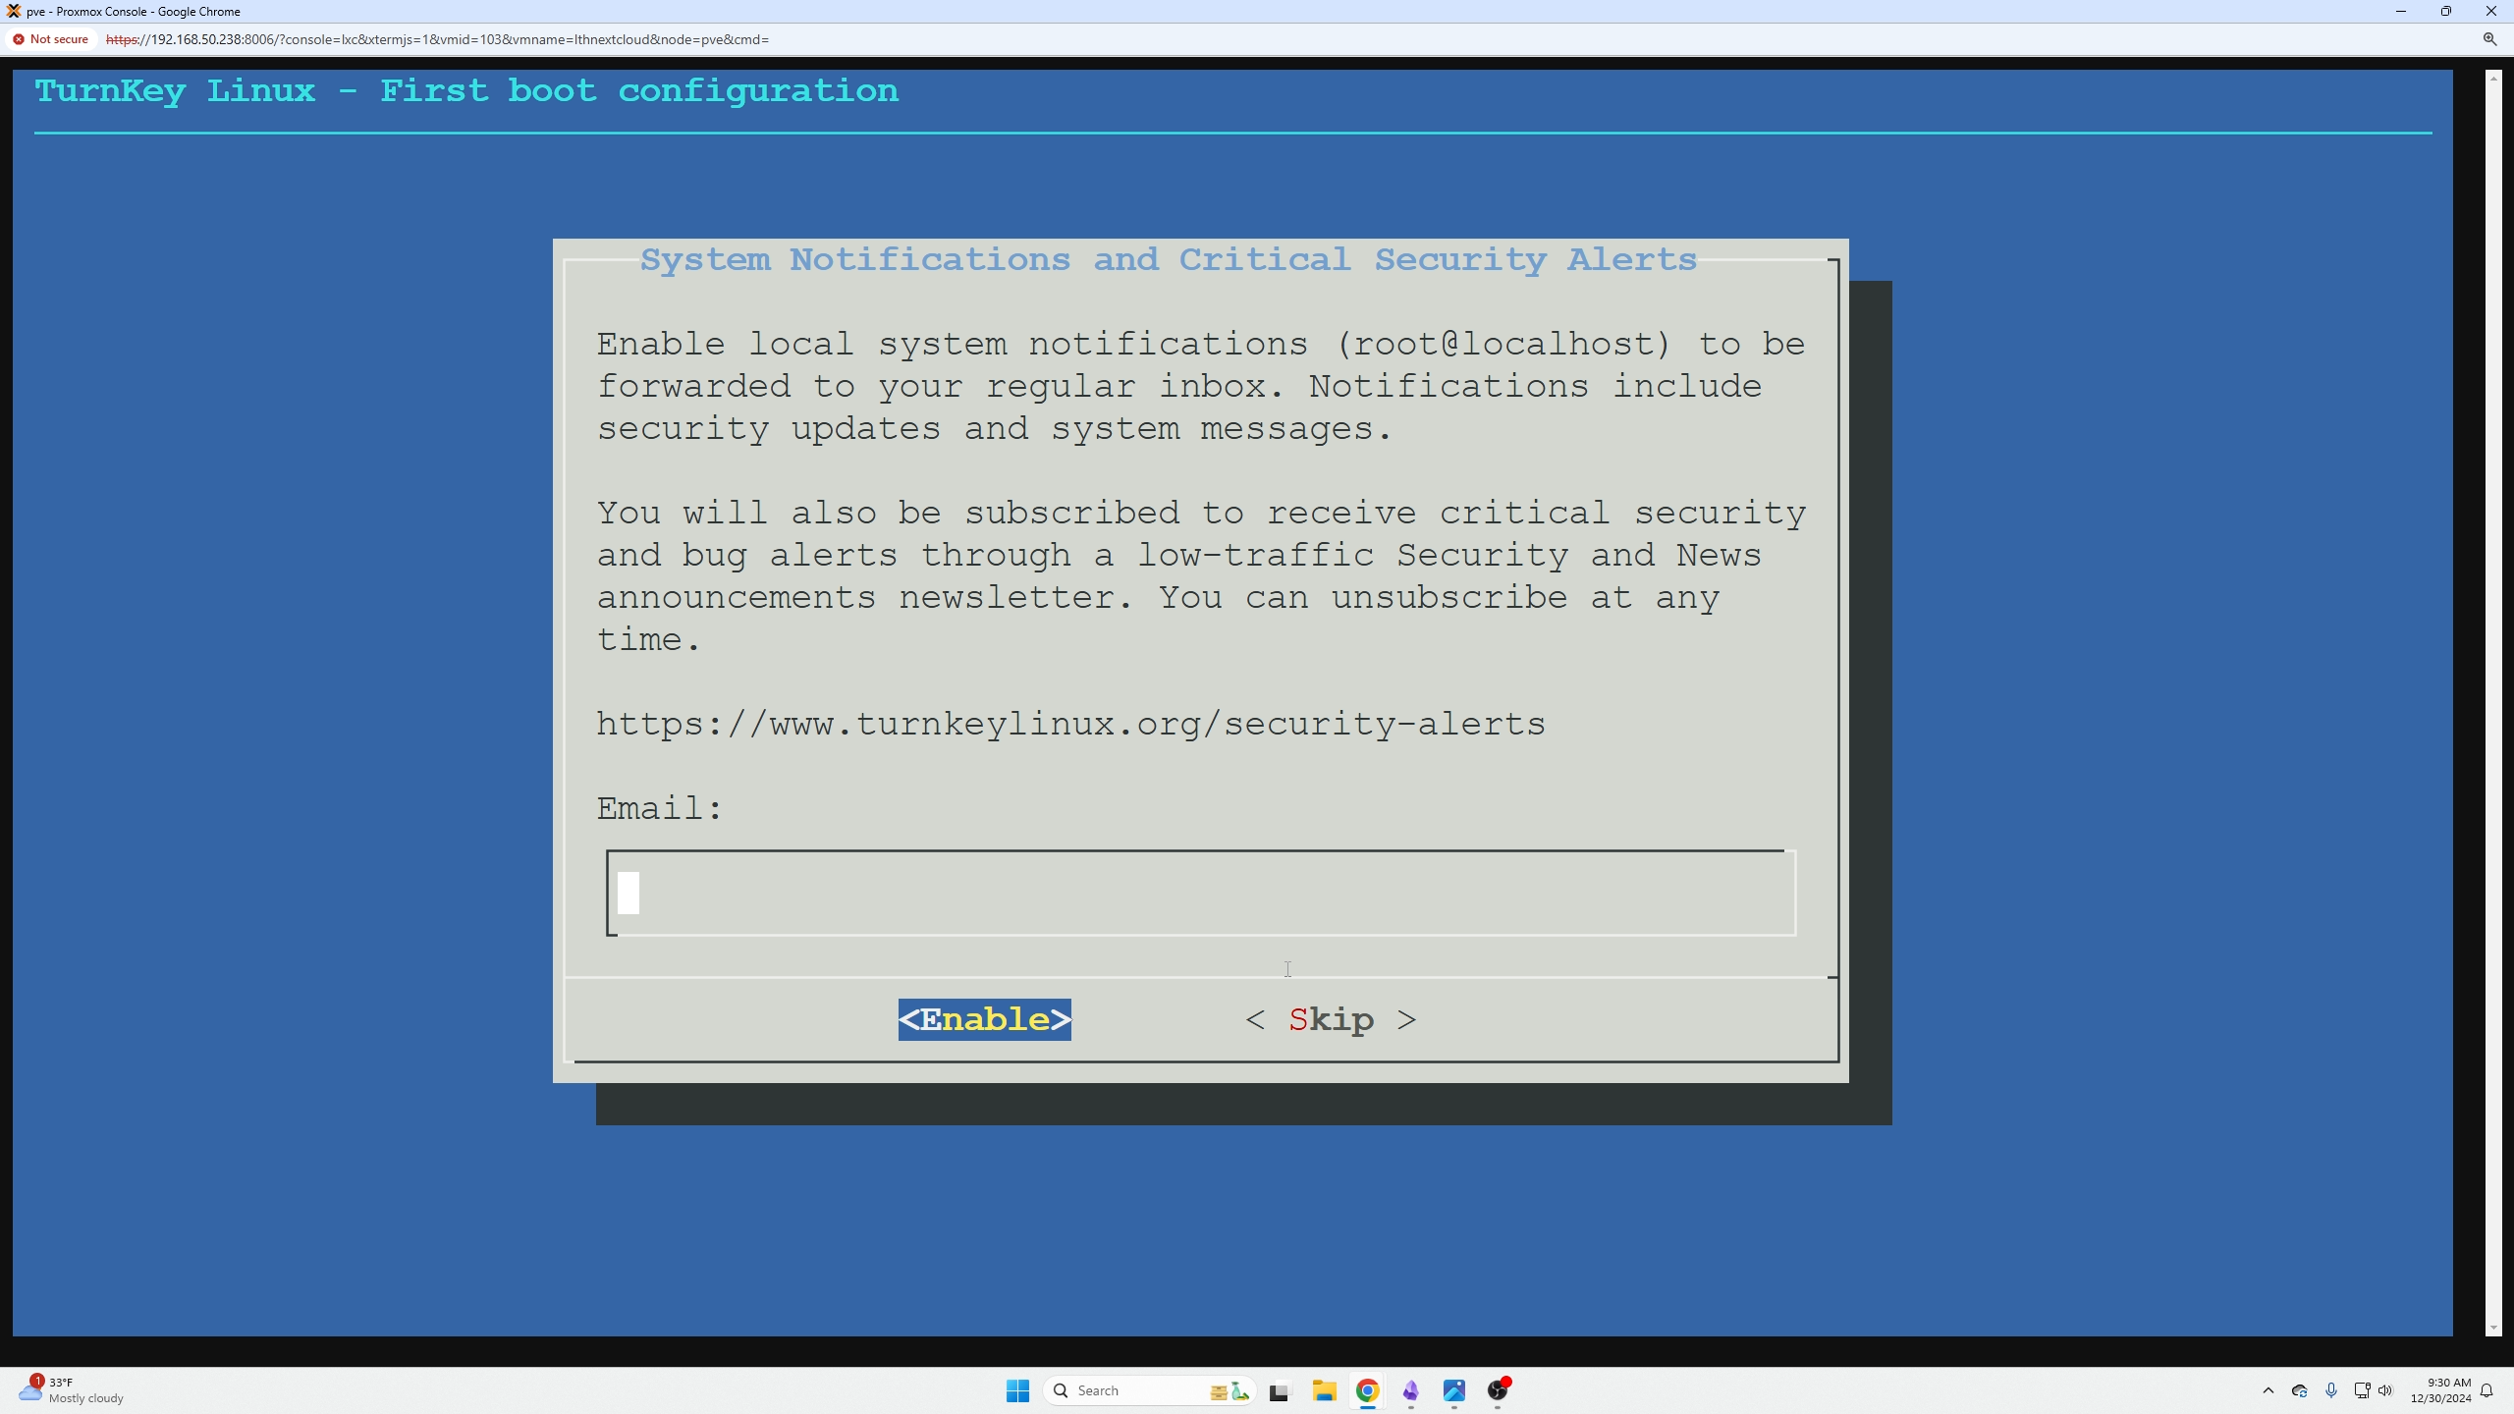This screenshot has width=2514, height=1414.
Task: Click the Not secure badge in the address bar
Action: (x=51, y=39)
